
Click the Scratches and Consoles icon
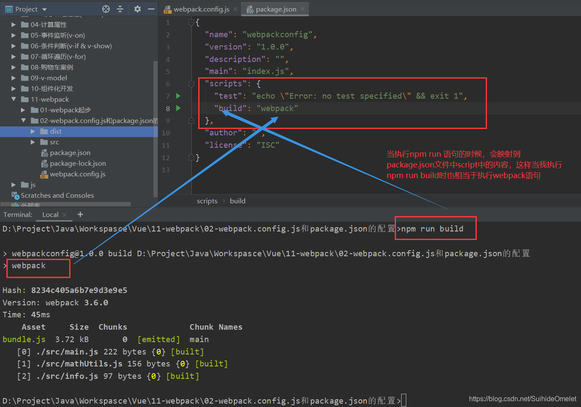pos(15,196)
